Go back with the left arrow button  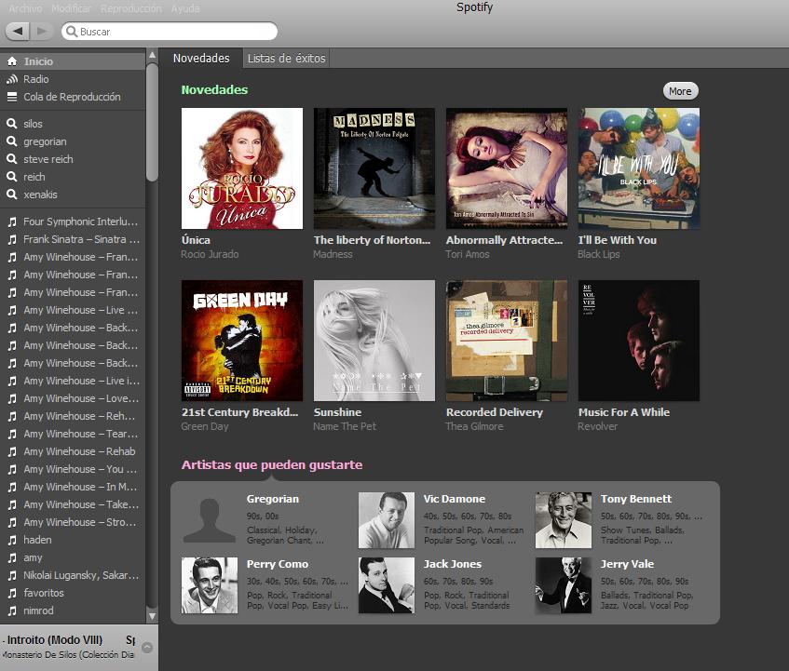(18, 31)
